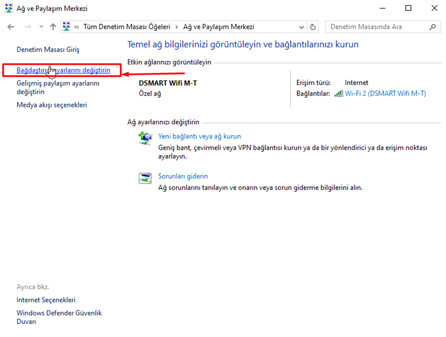The width and height of the screenshot is (446, 337).
Task: Close the Ağ ve Paylaşım Merkezi window
Action: coord(434,8)
